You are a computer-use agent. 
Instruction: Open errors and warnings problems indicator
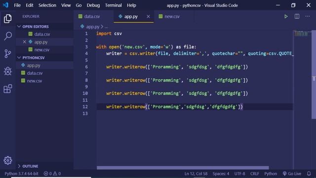(x=52, y=174)
